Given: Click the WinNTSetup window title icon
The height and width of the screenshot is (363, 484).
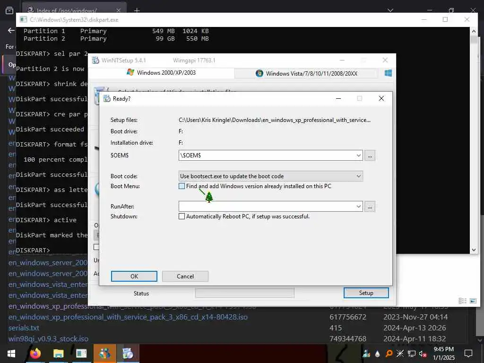Looking at the screenshot, I should tap(95, 60).
